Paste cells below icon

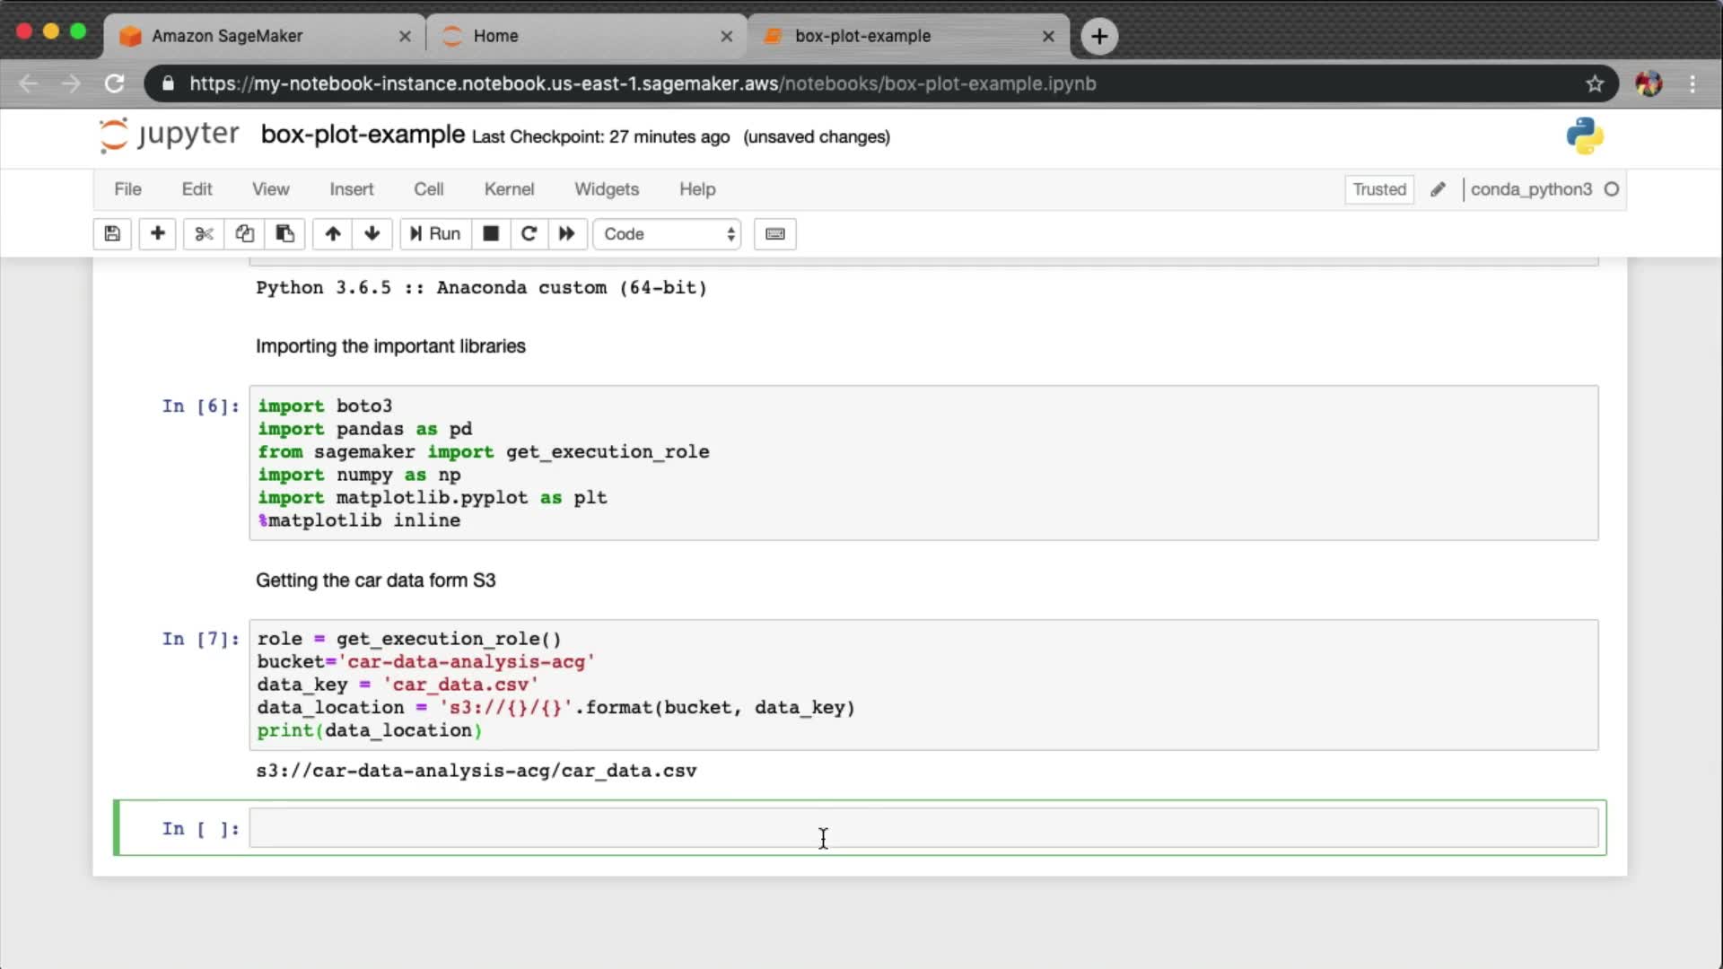click(x=284, y=234)
